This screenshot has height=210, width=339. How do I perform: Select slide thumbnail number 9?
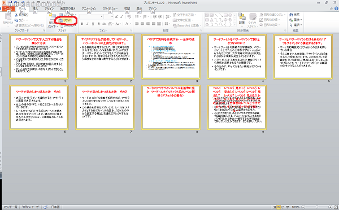[x=237, y=107]
